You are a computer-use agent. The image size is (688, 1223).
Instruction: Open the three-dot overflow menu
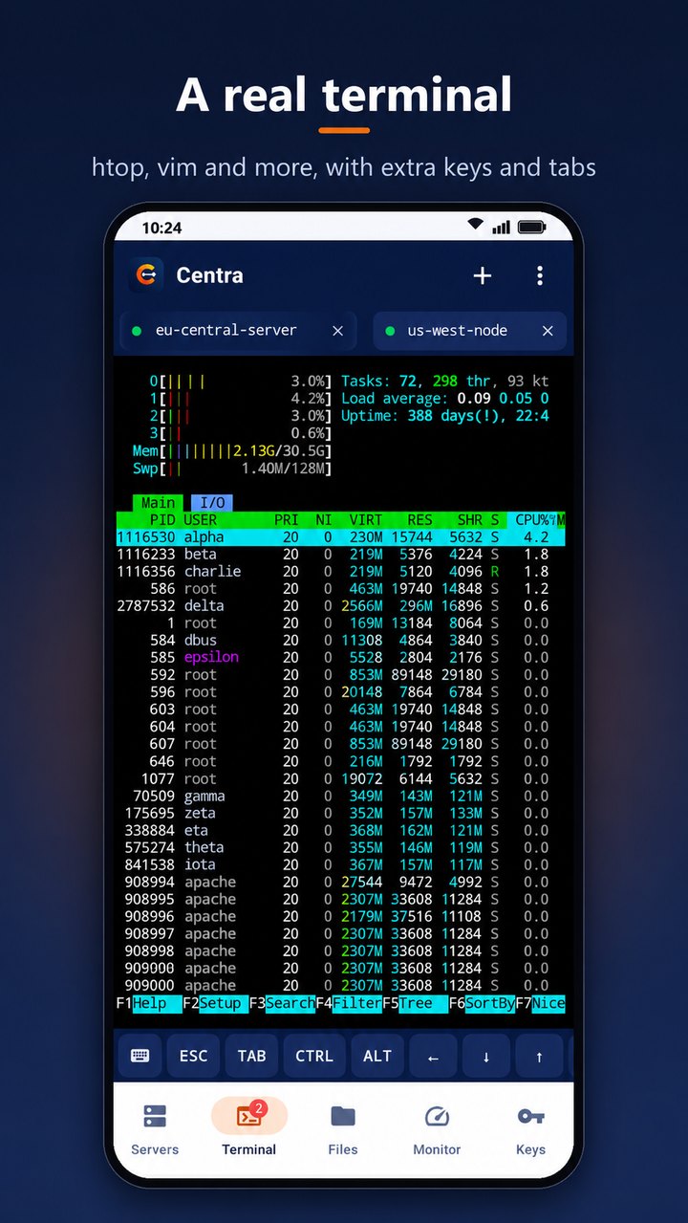coord(540,275)
